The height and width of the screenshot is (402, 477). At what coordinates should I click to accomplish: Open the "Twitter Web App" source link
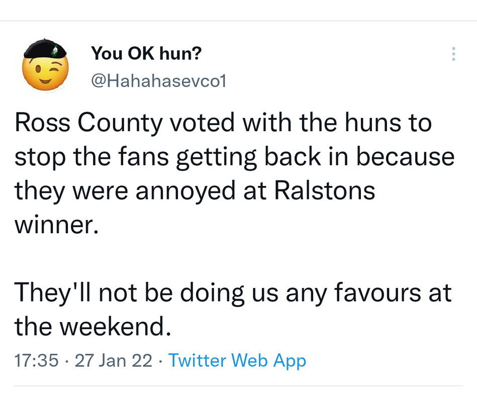coord(237,360)
